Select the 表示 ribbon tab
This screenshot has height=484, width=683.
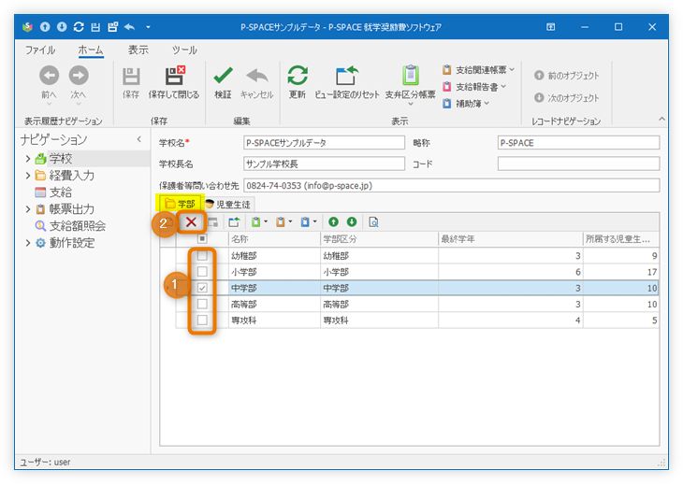(138, 50)
